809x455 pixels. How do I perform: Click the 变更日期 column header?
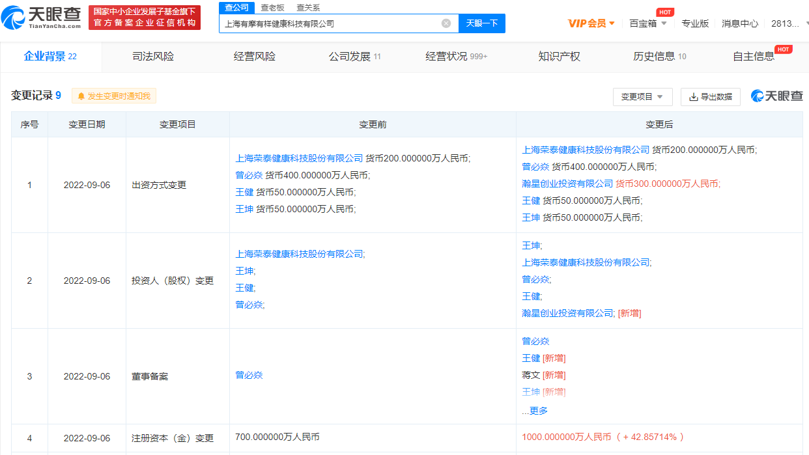(87, 124)
